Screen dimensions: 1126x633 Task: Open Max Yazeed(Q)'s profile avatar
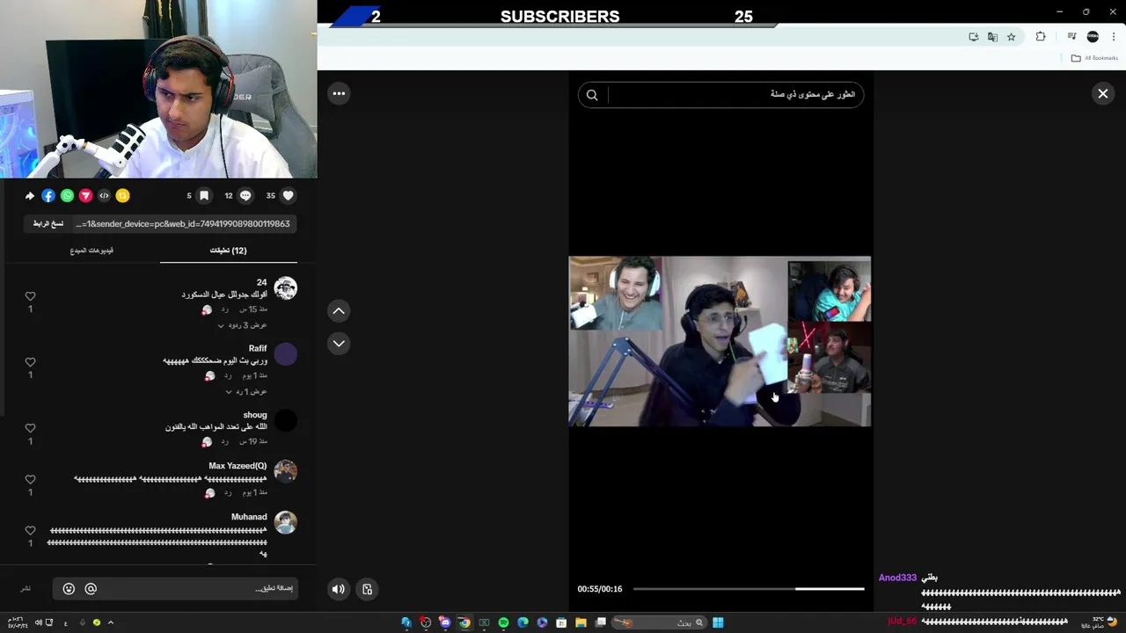click(285, 471)
